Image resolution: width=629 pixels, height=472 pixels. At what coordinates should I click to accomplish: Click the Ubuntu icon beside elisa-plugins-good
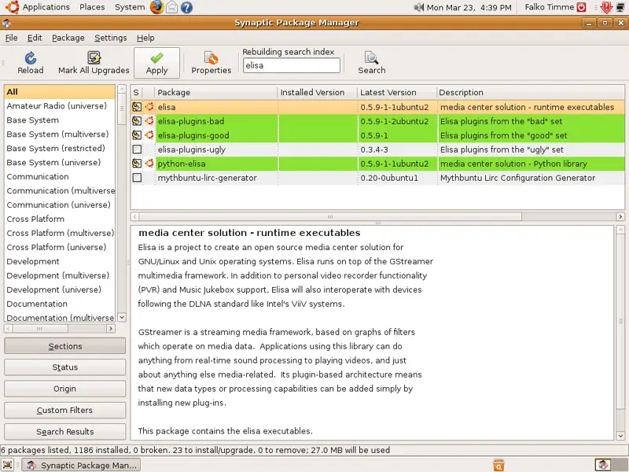149,135
